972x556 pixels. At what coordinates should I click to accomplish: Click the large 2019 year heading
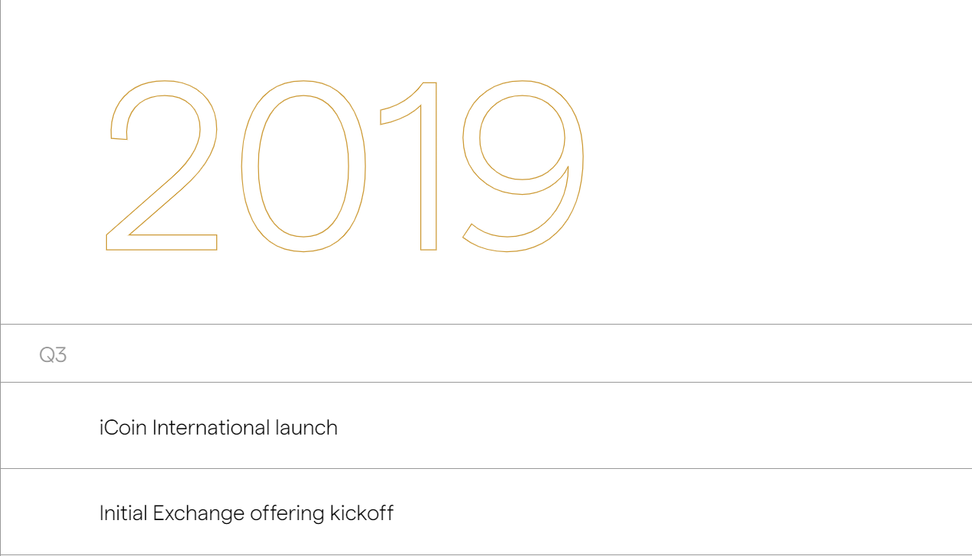click(344, 166)
